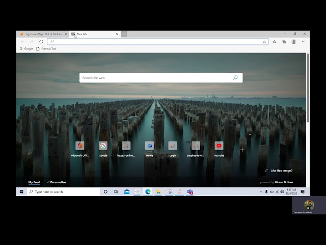This screenshot has width=326, height=245.
Task: Open Task View in taskbar
Action: [116, 192]
